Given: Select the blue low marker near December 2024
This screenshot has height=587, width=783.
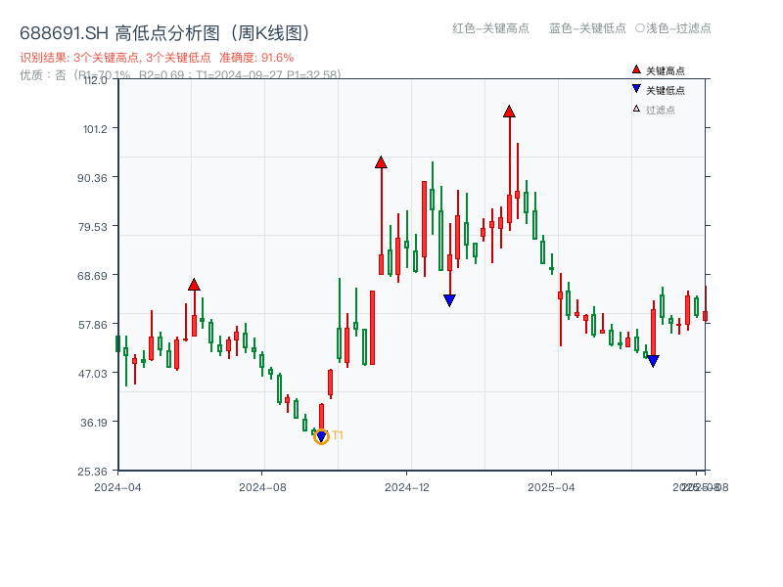Looking at the screenshot, I should click(x=449, y=298).
